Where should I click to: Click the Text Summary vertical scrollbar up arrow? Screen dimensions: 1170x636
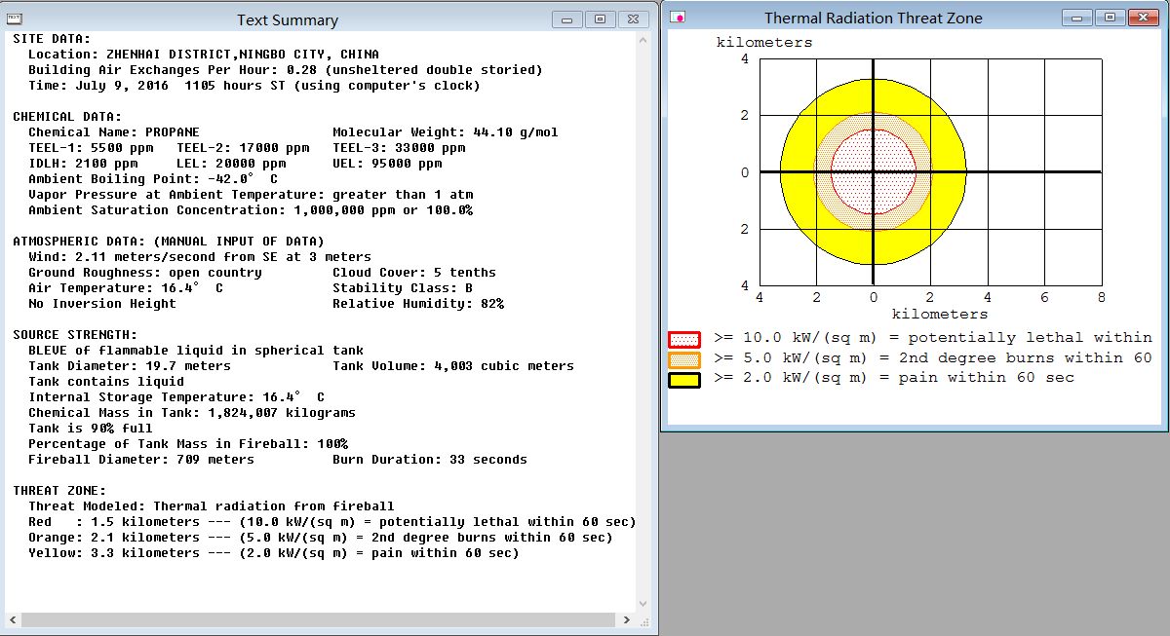[643, 40]
